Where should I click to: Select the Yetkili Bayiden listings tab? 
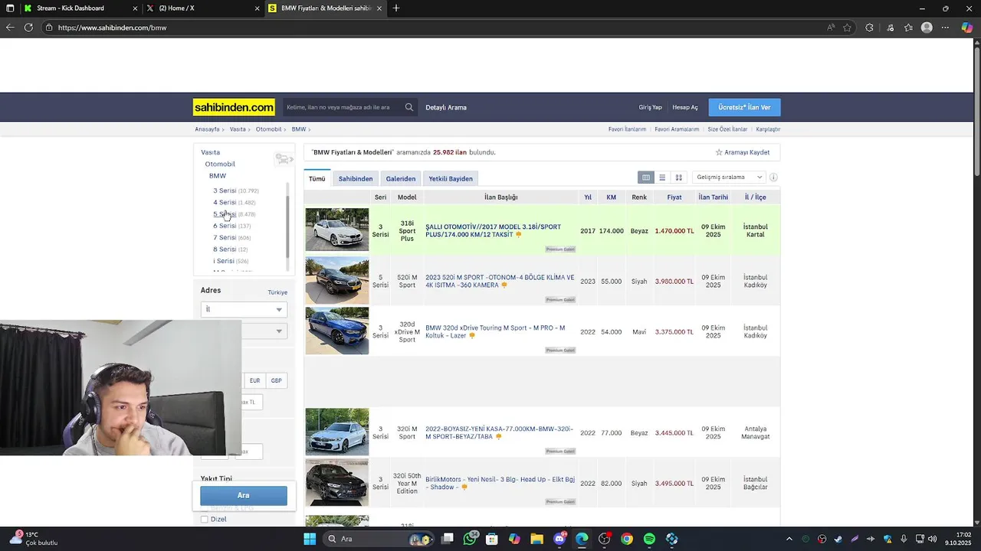pyautogui.click(x=451, y=178)
